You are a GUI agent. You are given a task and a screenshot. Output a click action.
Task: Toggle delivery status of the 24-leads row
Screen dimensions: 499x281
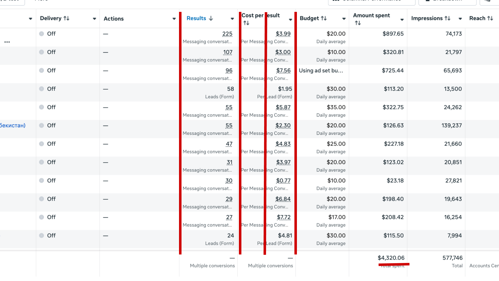(41, 236)
